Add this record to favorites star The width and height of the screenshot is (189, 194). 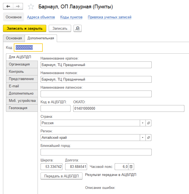tap(31, 7)
